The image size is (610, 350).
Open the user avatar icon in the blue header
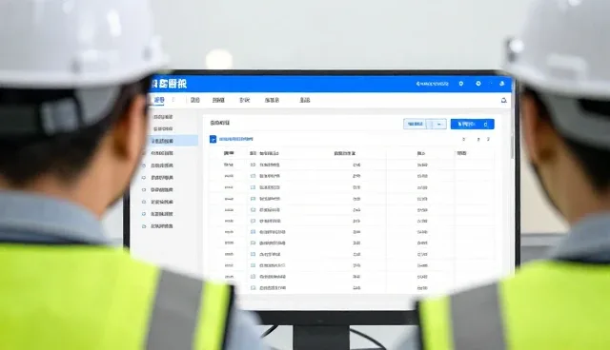[502, 84]
